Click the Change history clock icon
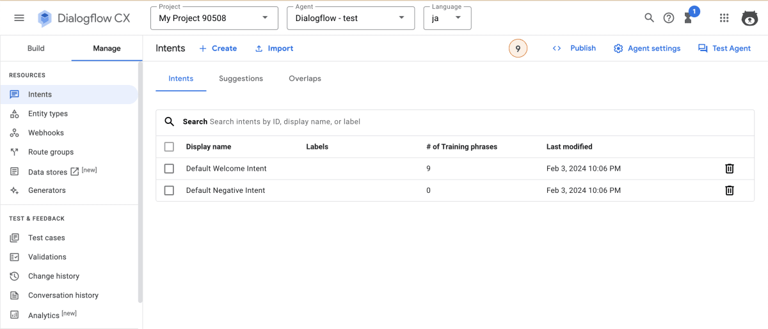 15,276
